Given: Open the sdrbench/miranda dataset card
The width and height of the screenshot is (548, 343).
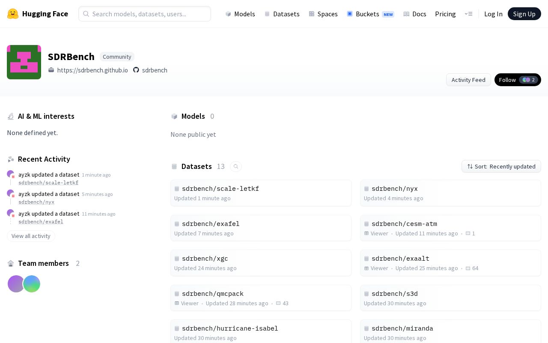Looking at the screenshot, I should click(x=450, y=331).
